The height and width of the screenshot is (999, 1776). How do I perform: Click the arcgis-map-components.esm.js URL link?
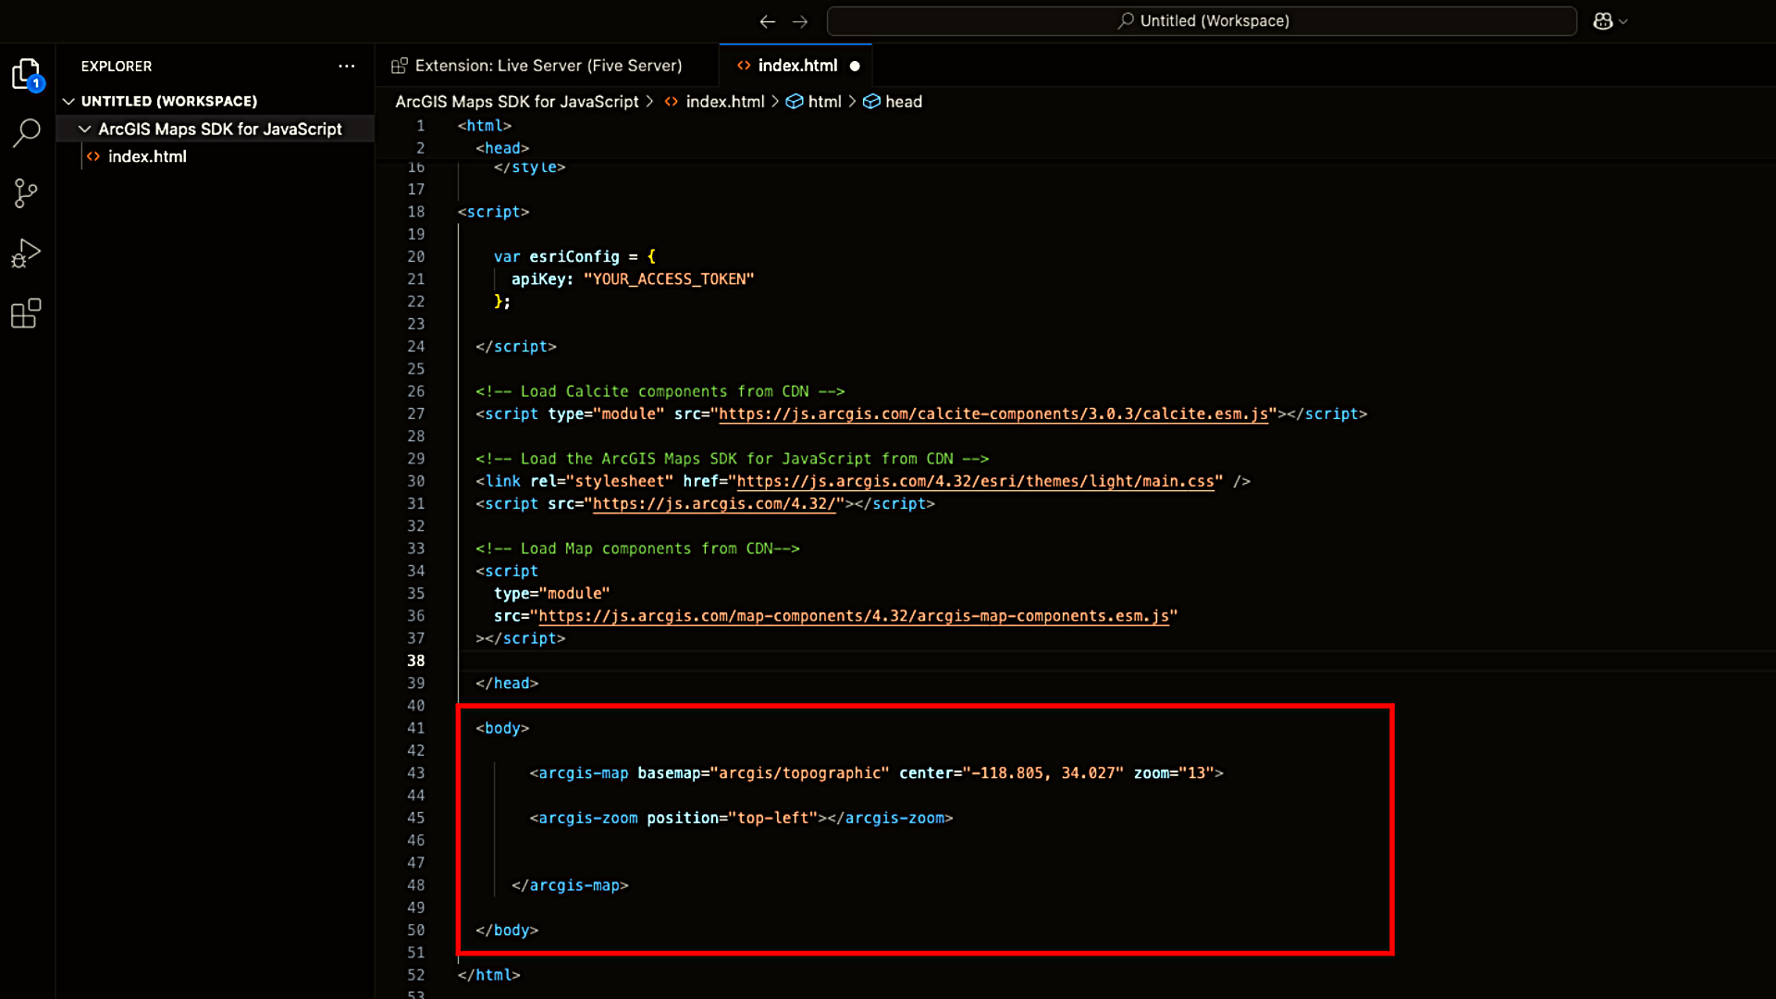pos(853,616)
